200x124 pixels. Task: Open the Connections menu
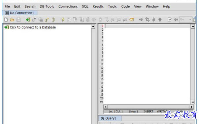[68, 6]
